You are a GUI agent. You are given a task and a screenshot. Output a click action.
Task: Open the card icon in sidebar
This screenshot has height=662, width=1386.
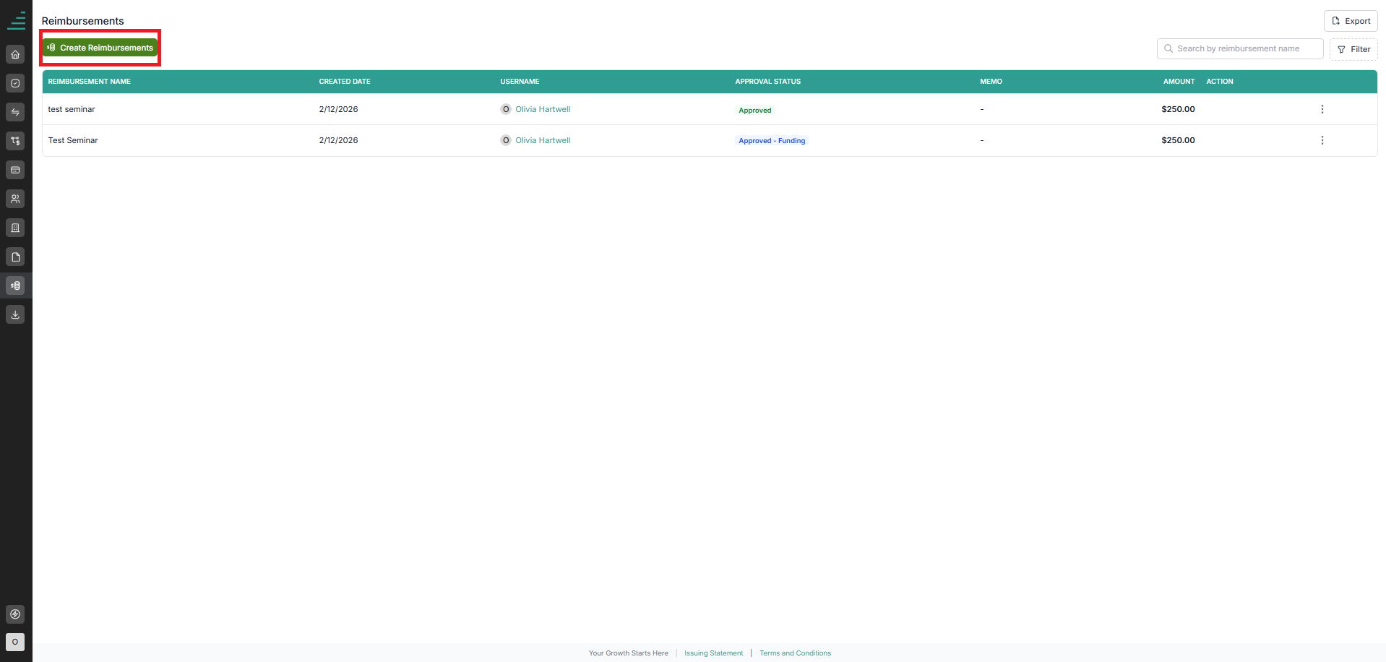click(15, 170)
